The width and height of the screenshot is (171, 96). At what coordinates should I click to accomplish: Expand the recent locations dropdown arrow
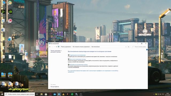click(55, 47)
